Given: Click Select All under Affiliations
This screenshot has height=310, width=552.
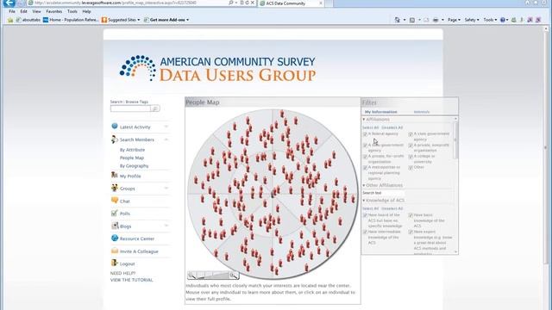Looking at the screenshot, I should (x=370, y=127).
